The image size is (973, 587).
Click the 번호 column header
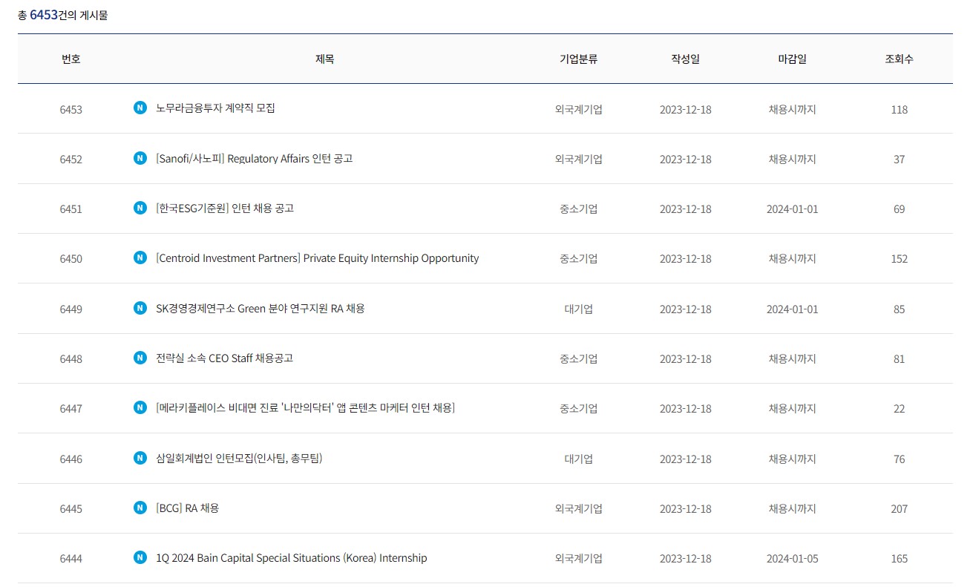71,59
